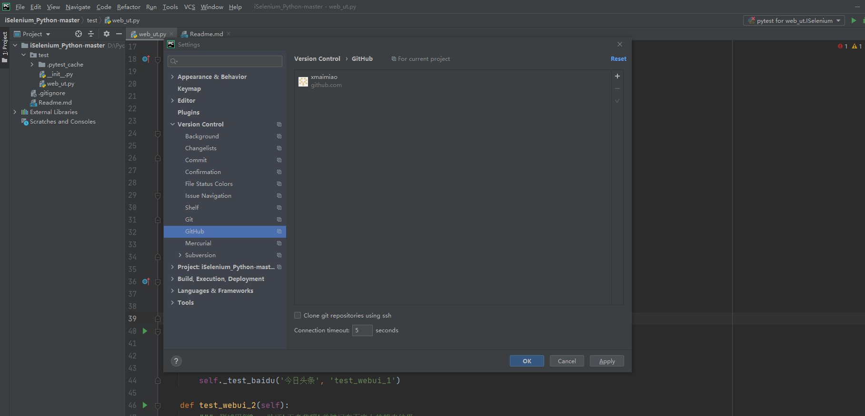The width and height of the screenshot is (865, 416).
Task: Expand Subversion settings node
Action: tap(180, 255)
